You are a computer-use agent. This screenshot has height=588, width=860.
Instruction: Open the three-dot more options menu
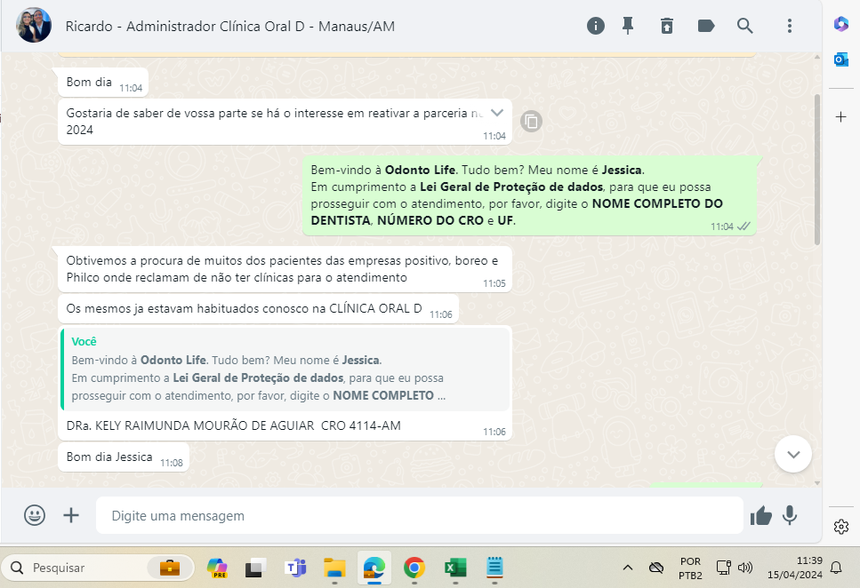(x=790, y=26)
